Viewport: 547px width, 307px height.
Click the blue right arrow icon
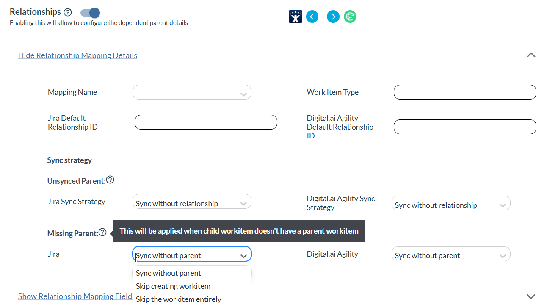[333, 17]
